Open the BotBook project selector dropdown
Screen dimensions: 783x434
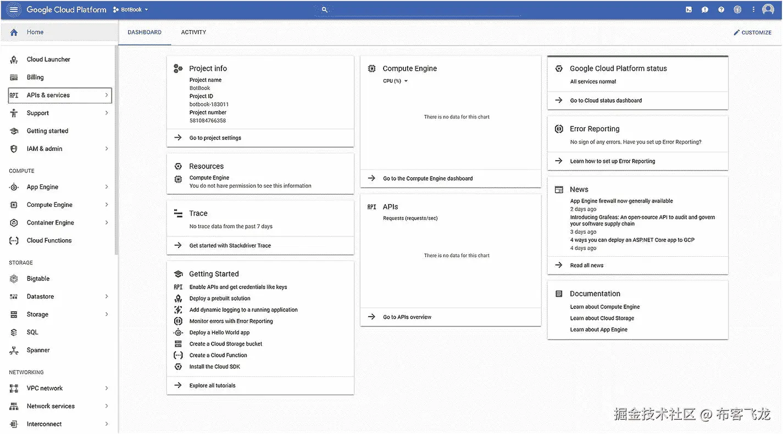131,10
